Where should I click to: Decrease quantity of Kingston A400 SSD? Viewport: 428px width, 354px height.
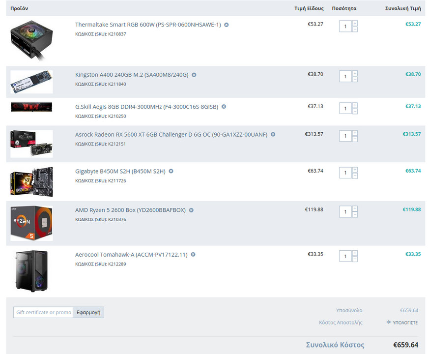[x=355, y=80]
